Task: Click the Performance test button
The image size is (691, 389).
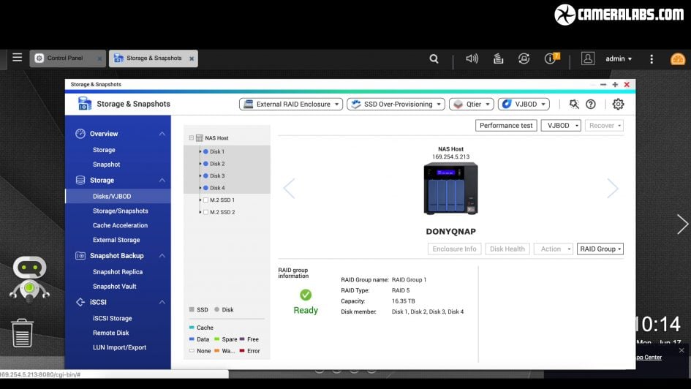Action: 506,126
